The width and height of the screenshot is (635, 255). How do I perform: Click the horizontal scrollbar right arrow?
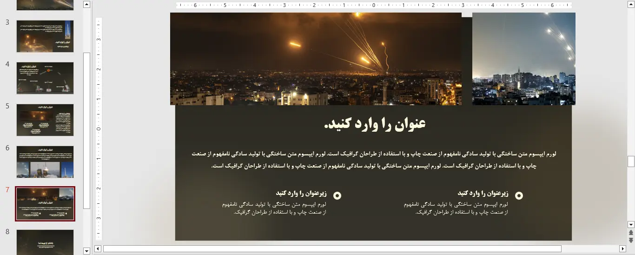pos(623,248)
